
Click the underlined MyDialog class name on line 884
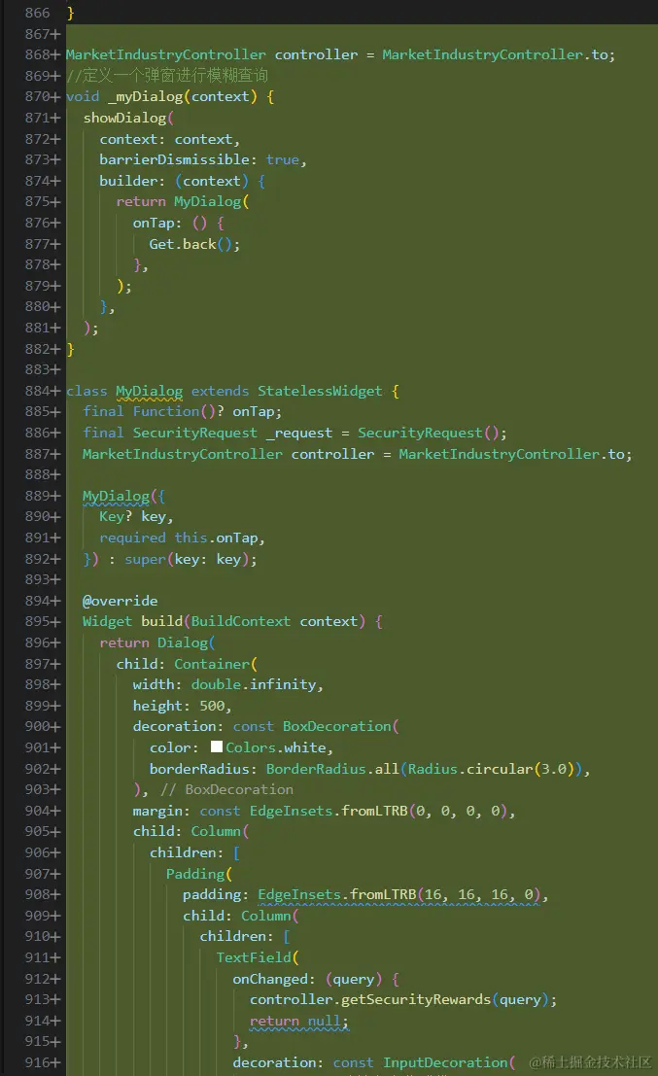pos(149,391)
